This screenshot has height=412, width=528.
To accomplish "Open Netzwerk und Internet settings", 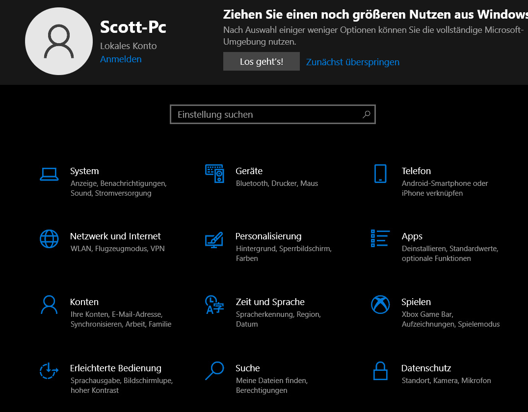I will pyautogui.click(x=115, y=236).
